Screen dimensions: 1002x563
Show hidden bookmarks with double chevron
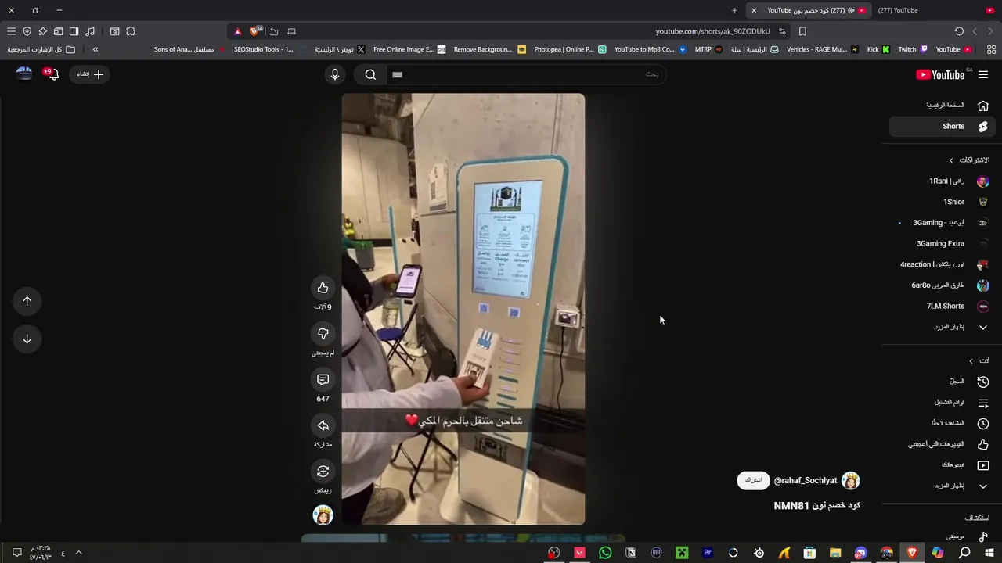click(x=96, y=49)
